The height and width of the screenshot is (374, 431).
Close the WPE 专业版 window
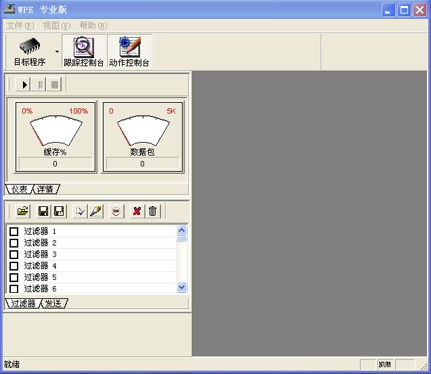[x=419, y=10]
